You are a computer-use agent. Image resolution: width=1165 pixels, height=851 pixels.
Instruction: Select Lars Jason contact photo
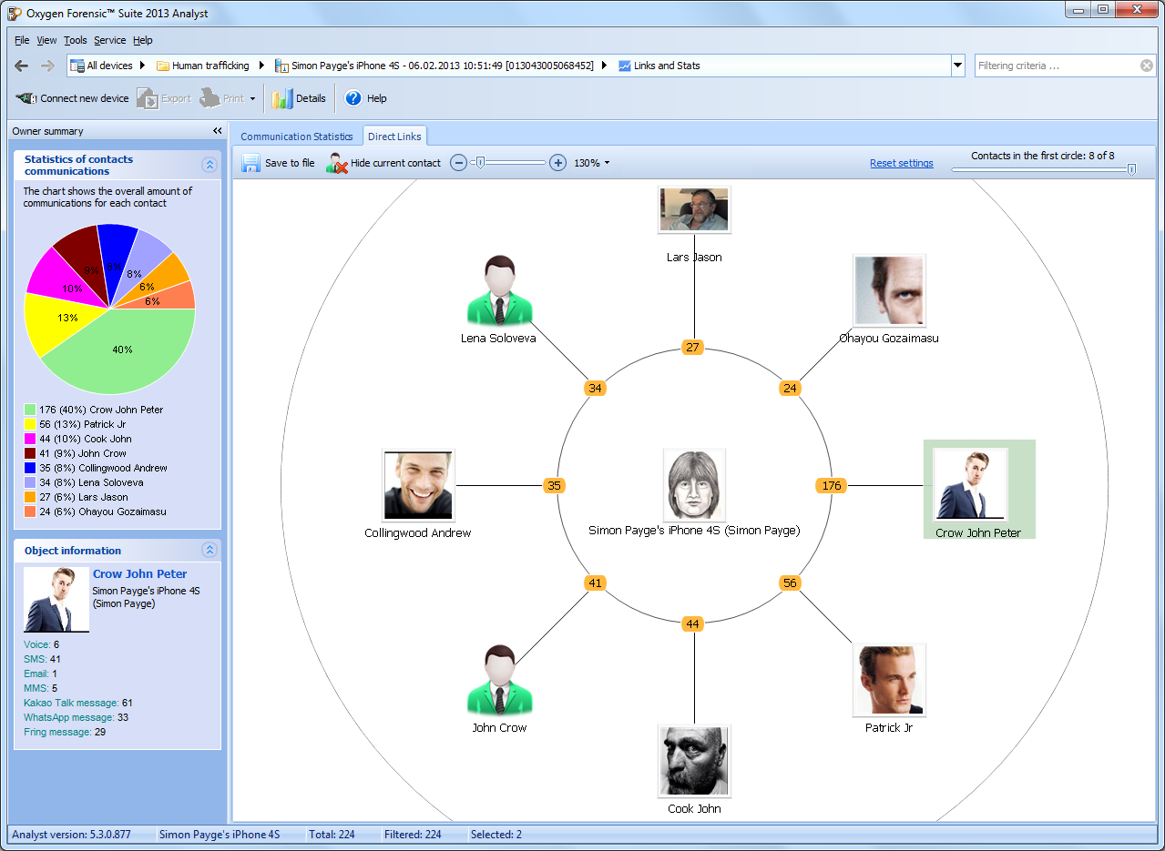coord(694,209)
